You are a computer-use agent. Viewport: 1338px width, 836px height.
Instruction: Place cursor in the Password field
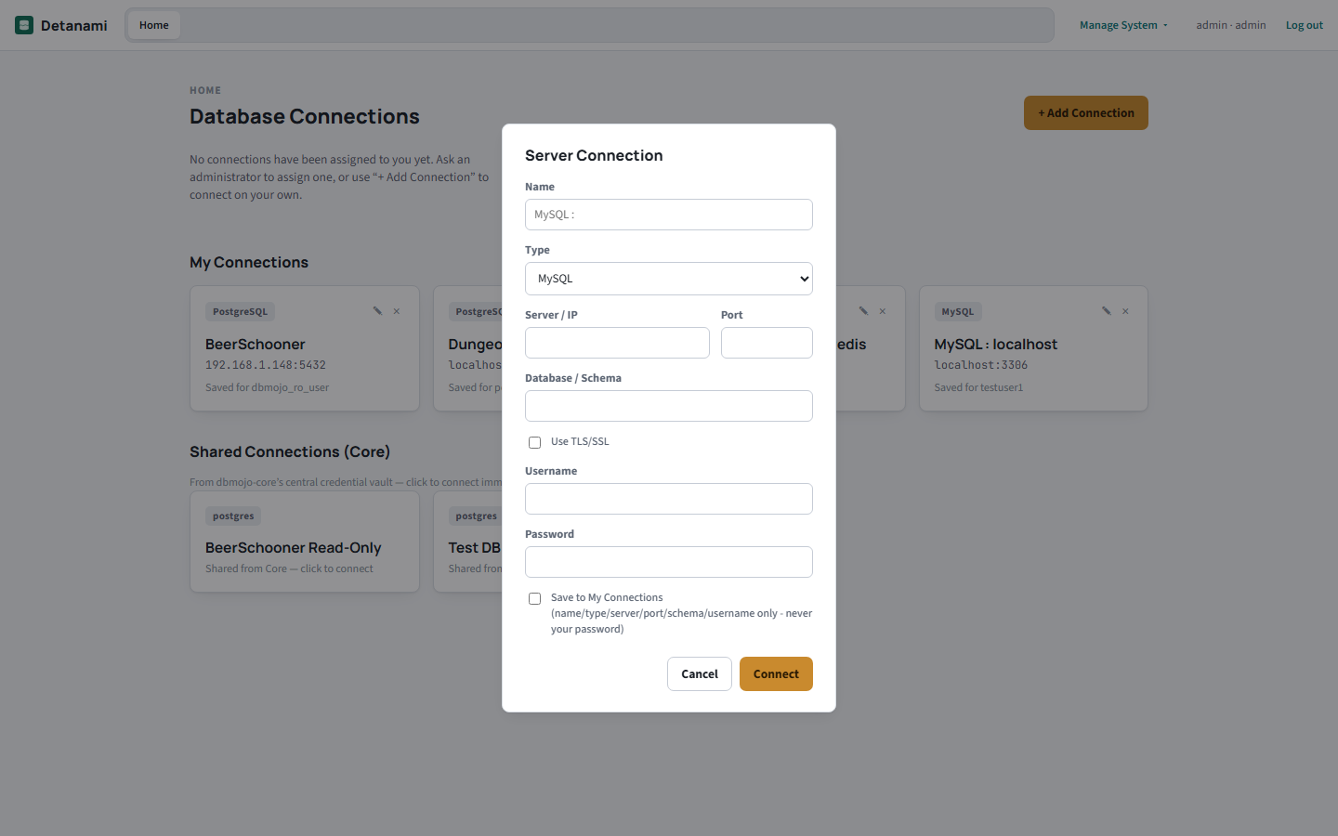click(669, 562)
